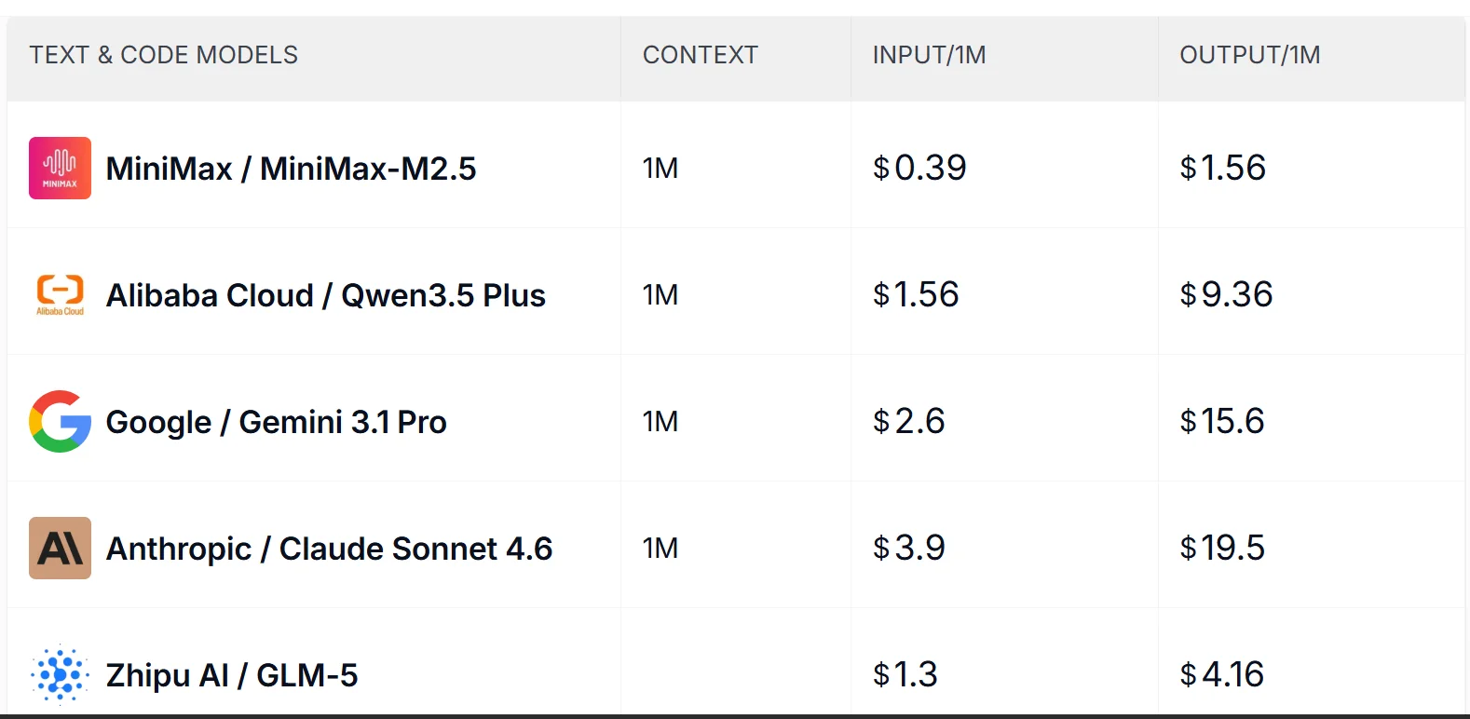
Task: Click the Alibaba Cloud logo icon
Action: pyautogui.click(x=60, y=294)
